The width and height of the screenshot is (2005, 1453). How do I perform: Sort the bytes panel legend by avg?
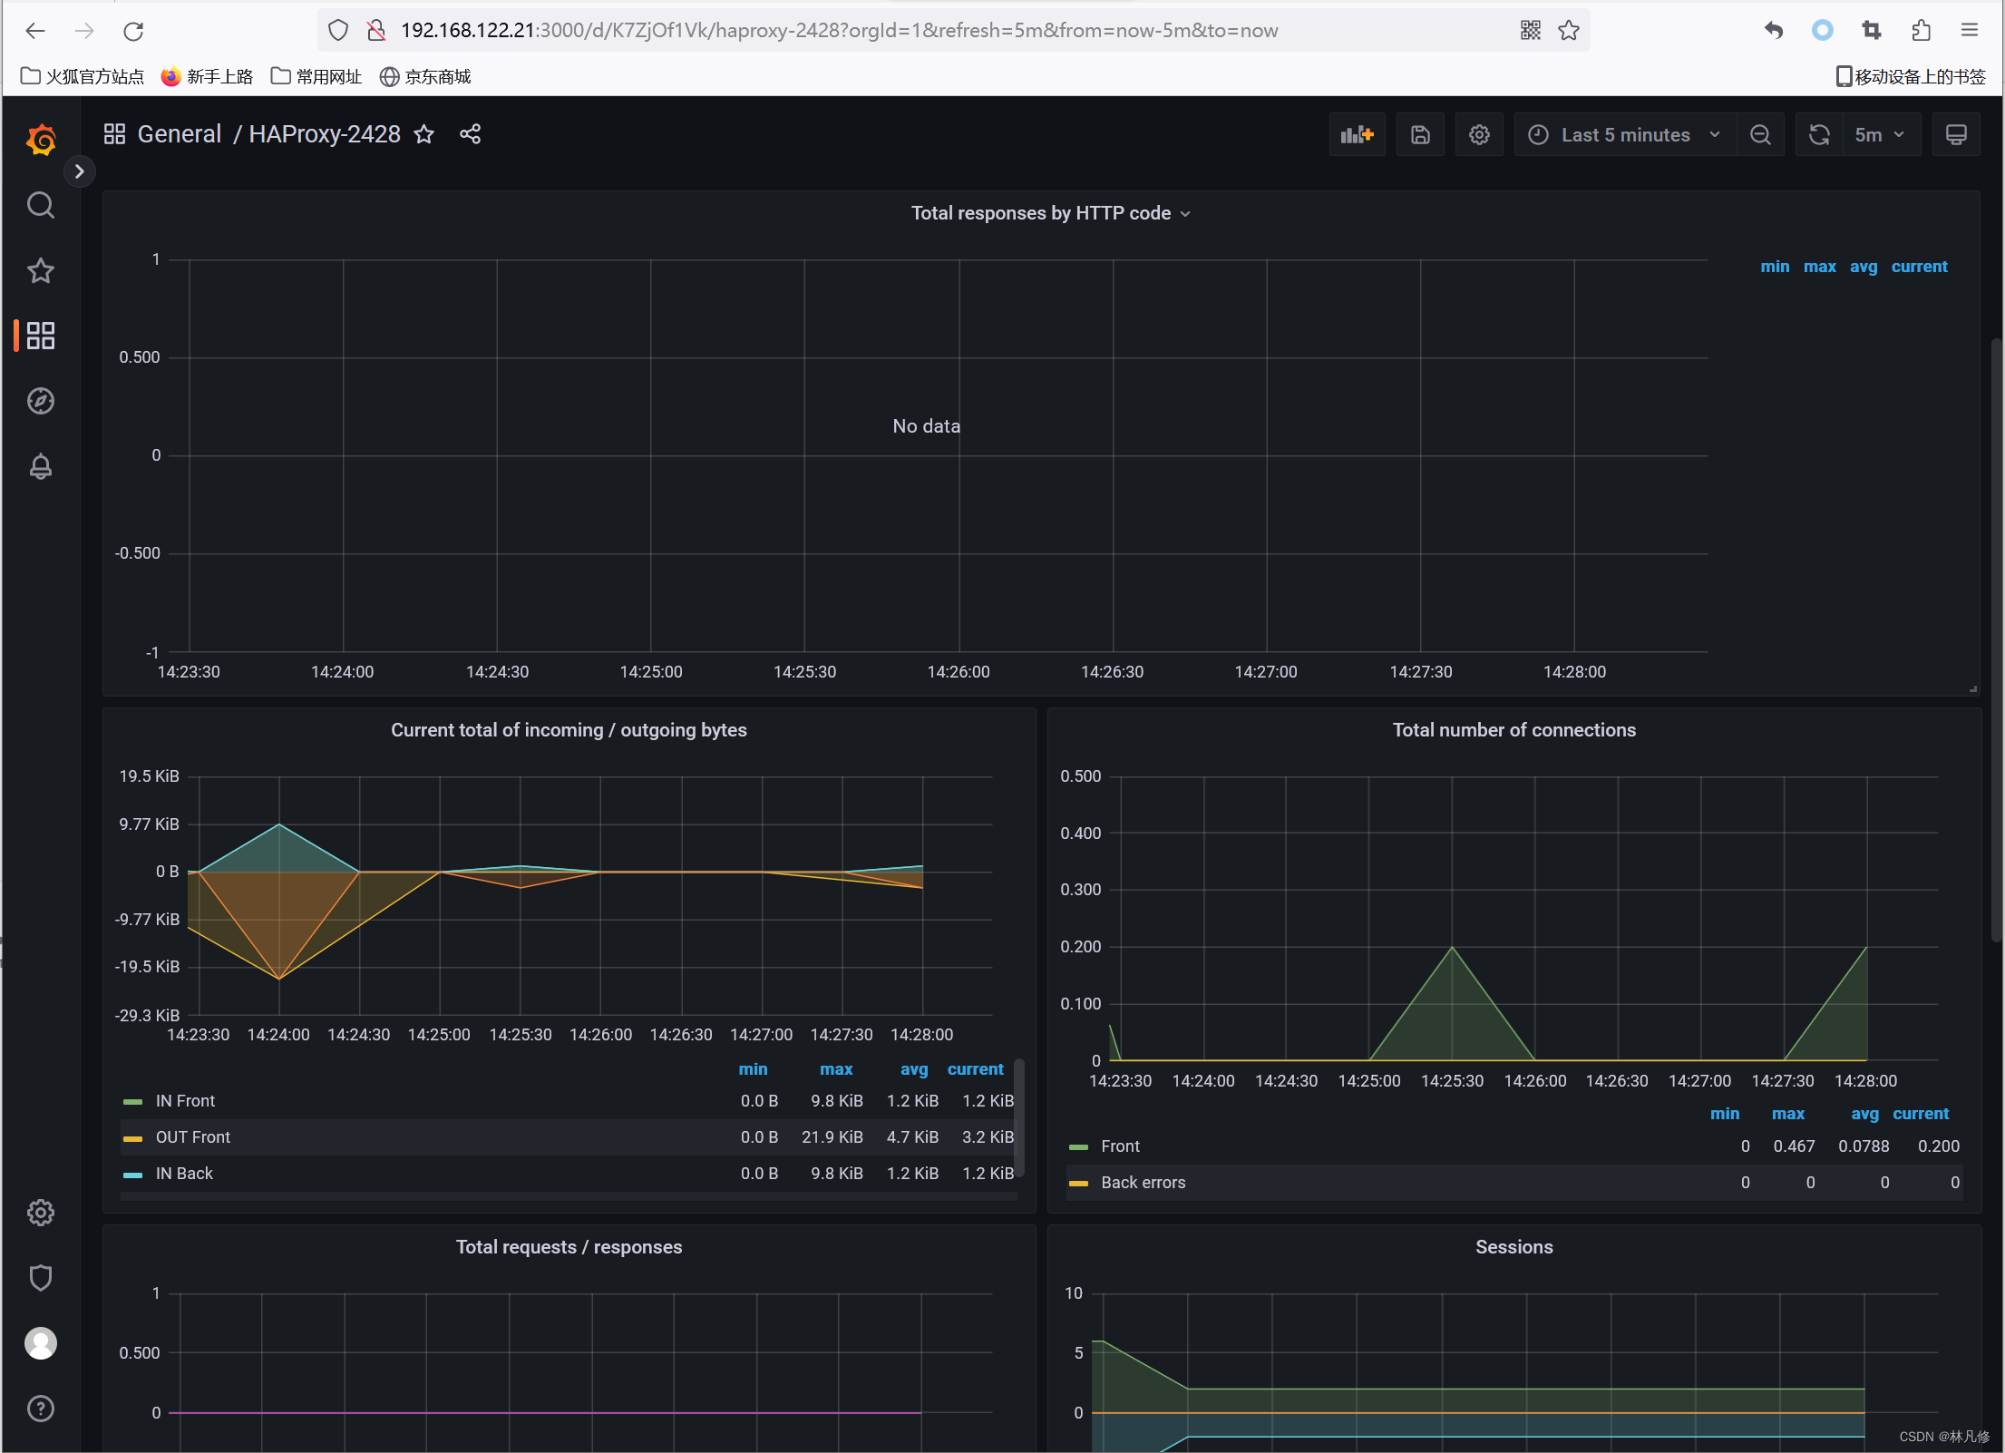pos(914,1069)
